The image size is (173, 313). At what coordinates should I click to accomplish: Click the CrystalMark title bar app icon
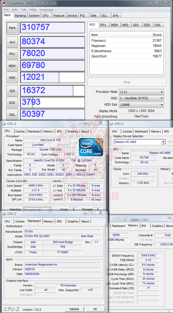4,3
